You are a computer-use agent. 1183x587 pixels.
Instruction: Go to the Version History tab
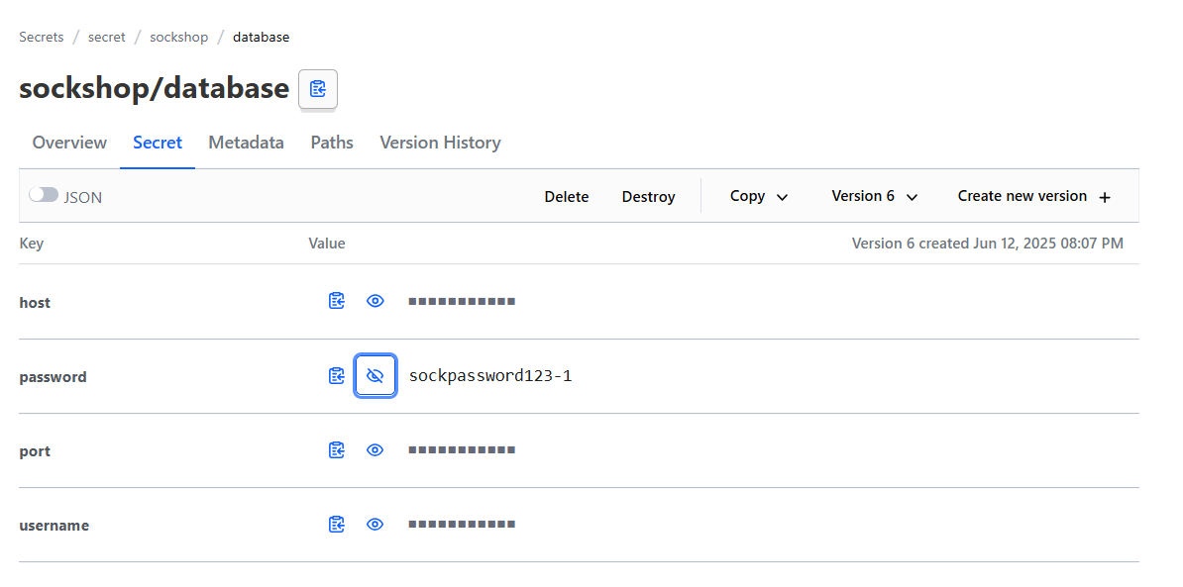coord(440,143)
